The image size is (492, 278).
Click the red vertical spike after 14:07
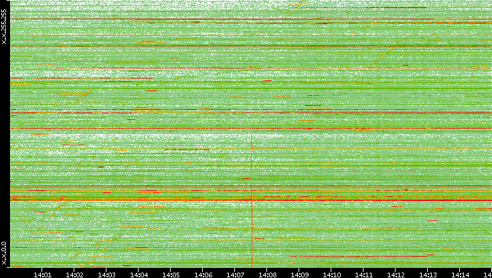(x=252, y=201)
